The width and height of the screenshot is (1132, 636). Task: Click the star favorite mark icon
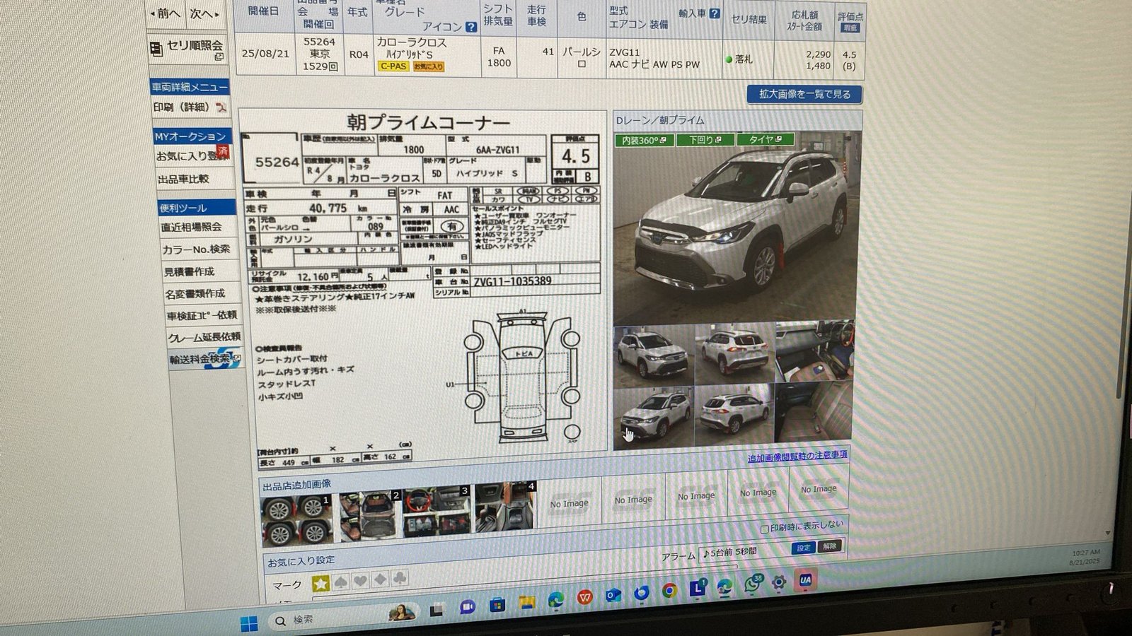pos(320,584)
